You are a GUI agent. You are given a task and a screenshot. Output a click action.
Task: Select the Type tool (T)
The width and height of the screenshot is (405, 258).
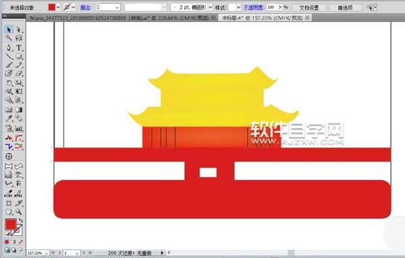(19, 48)
